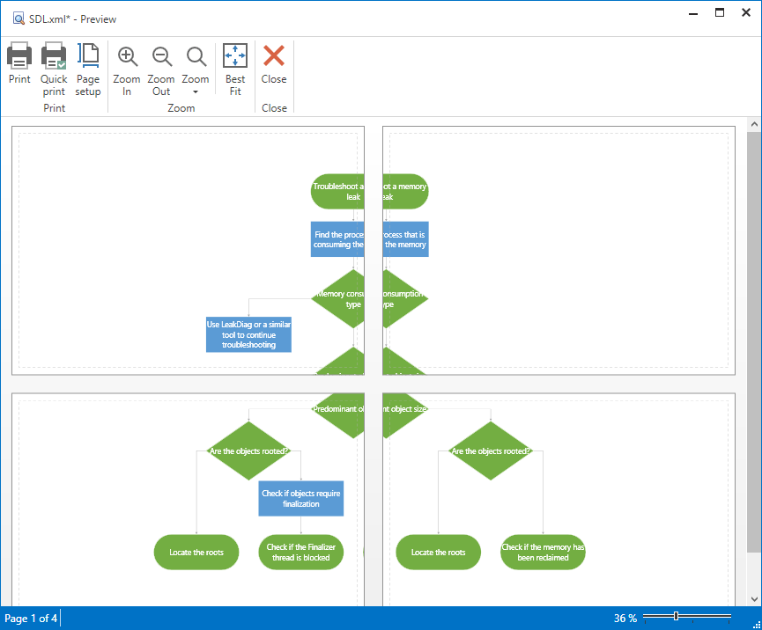Click the window resize grip in status bar

756,625
